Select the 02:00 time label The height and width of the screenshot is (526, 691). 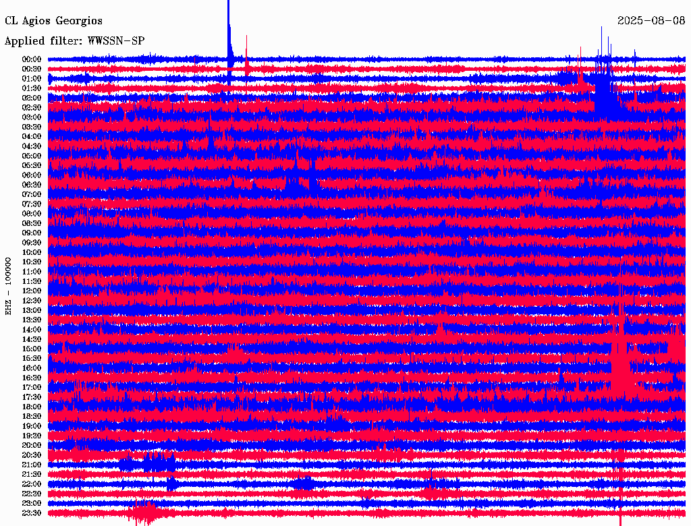[32, 98]
